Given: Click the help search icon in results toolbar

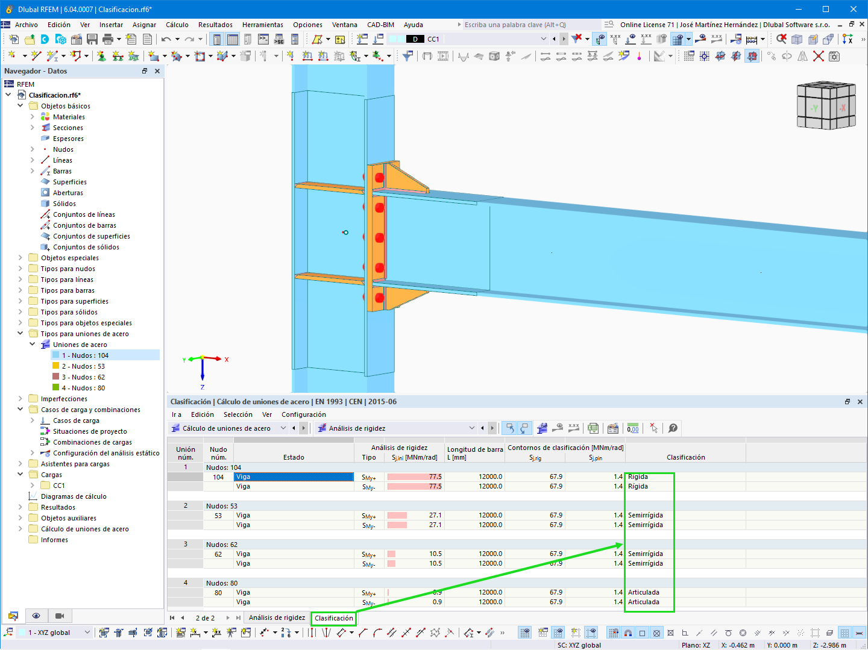Looking at the screenshot, I should [x=673, y=428].
